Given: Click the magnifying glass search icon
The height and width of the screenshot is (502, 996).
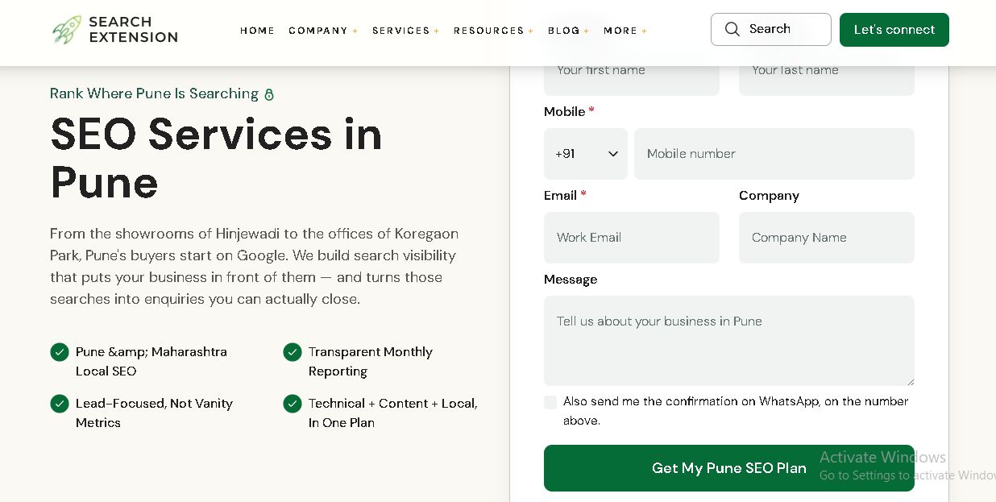Looking at the screenshot, I should tap(732, 29).
